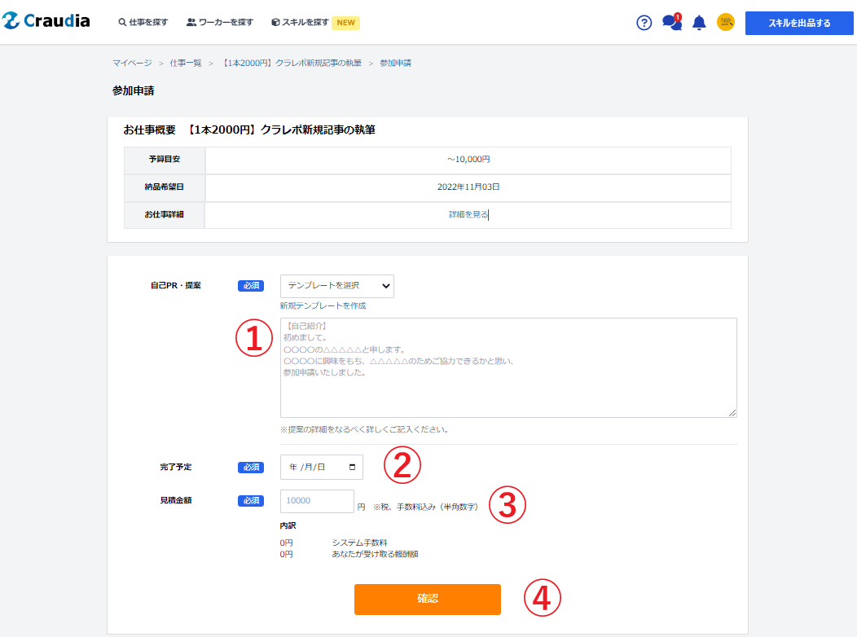Open the user avatar menu
Image resolution: width=857 pixels, height=637 pixels.
pyautogui.click(x=725, y=22)
